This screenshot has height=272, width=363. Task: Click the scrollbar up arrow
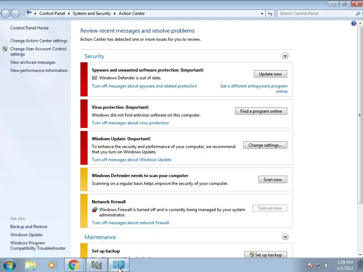tap(360, 23)
